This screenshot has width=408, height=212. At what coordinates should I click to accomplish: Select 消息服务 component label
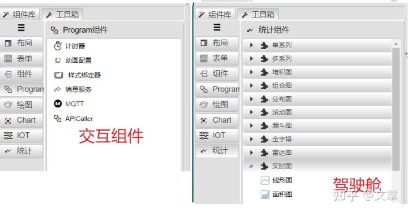(x=78, y=89)
